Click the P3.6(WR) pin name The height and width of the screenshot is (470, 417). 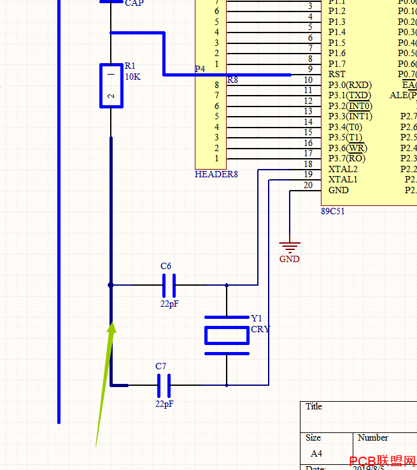click(348, 148)
